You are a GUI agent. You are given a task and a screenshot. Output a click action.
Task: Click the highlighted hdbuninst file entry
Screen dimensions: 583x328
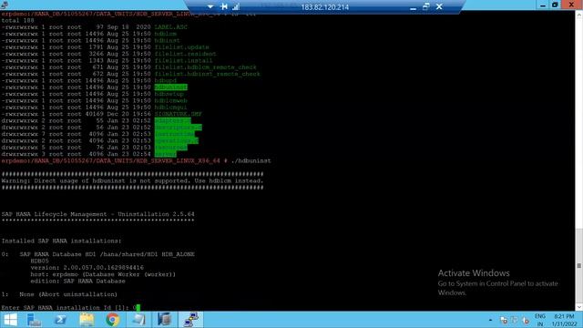171,87
